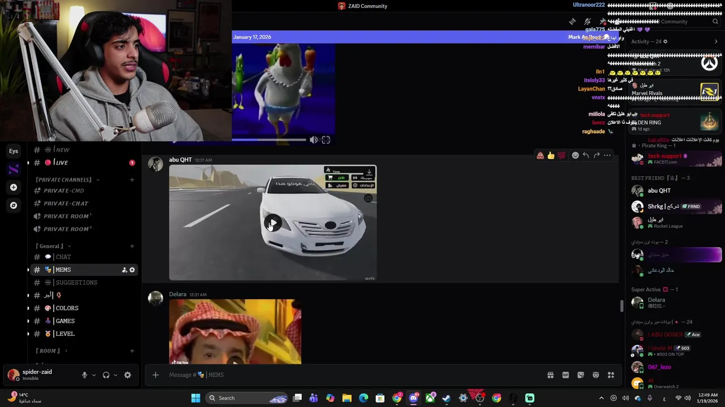The height and width of the screenshot is (407, 725).
Task: Open the gift icon in message bar
Action: coord(550,375)
